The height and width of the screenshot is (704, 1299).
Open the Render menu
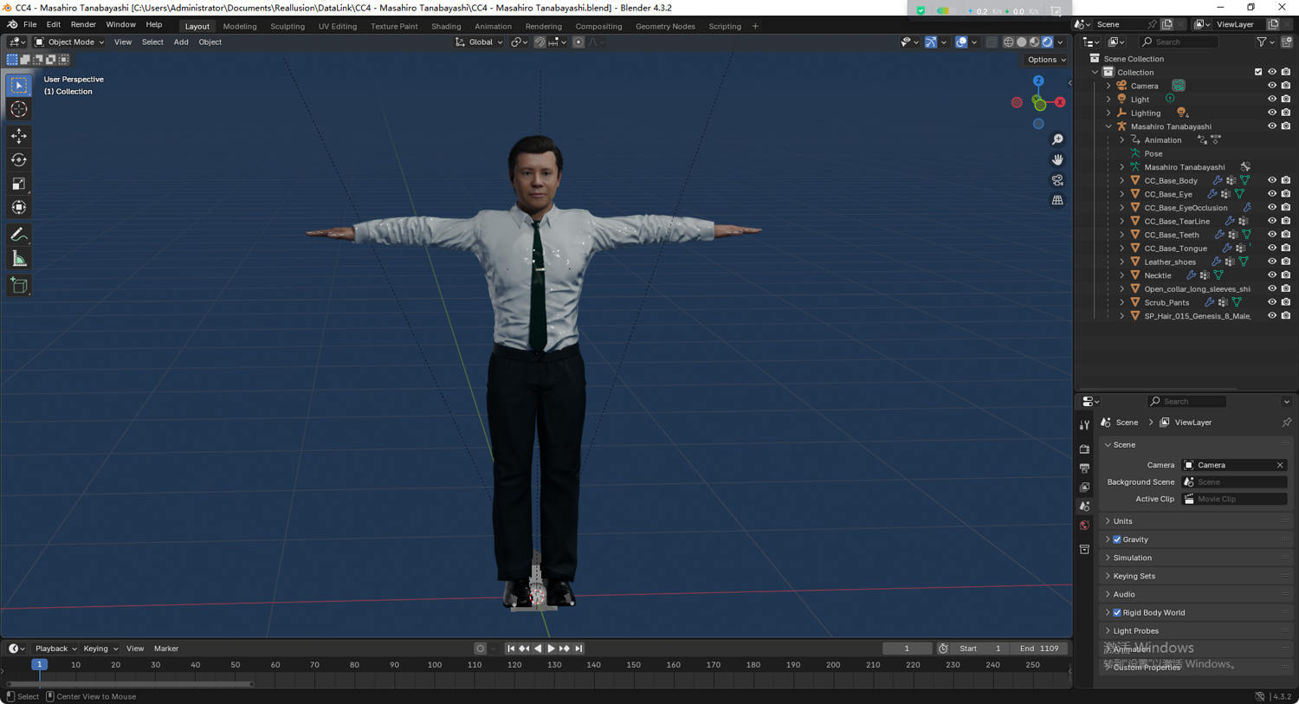(83, 25)
